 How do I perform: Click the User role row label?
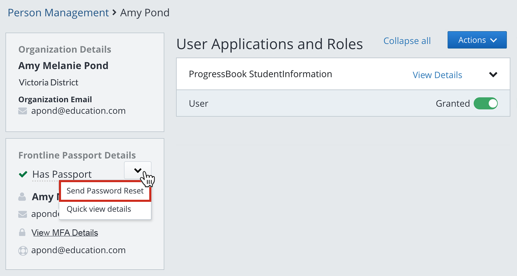(x=199, y=103)
